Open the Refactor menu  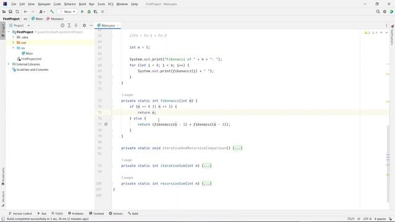[70, 4]
